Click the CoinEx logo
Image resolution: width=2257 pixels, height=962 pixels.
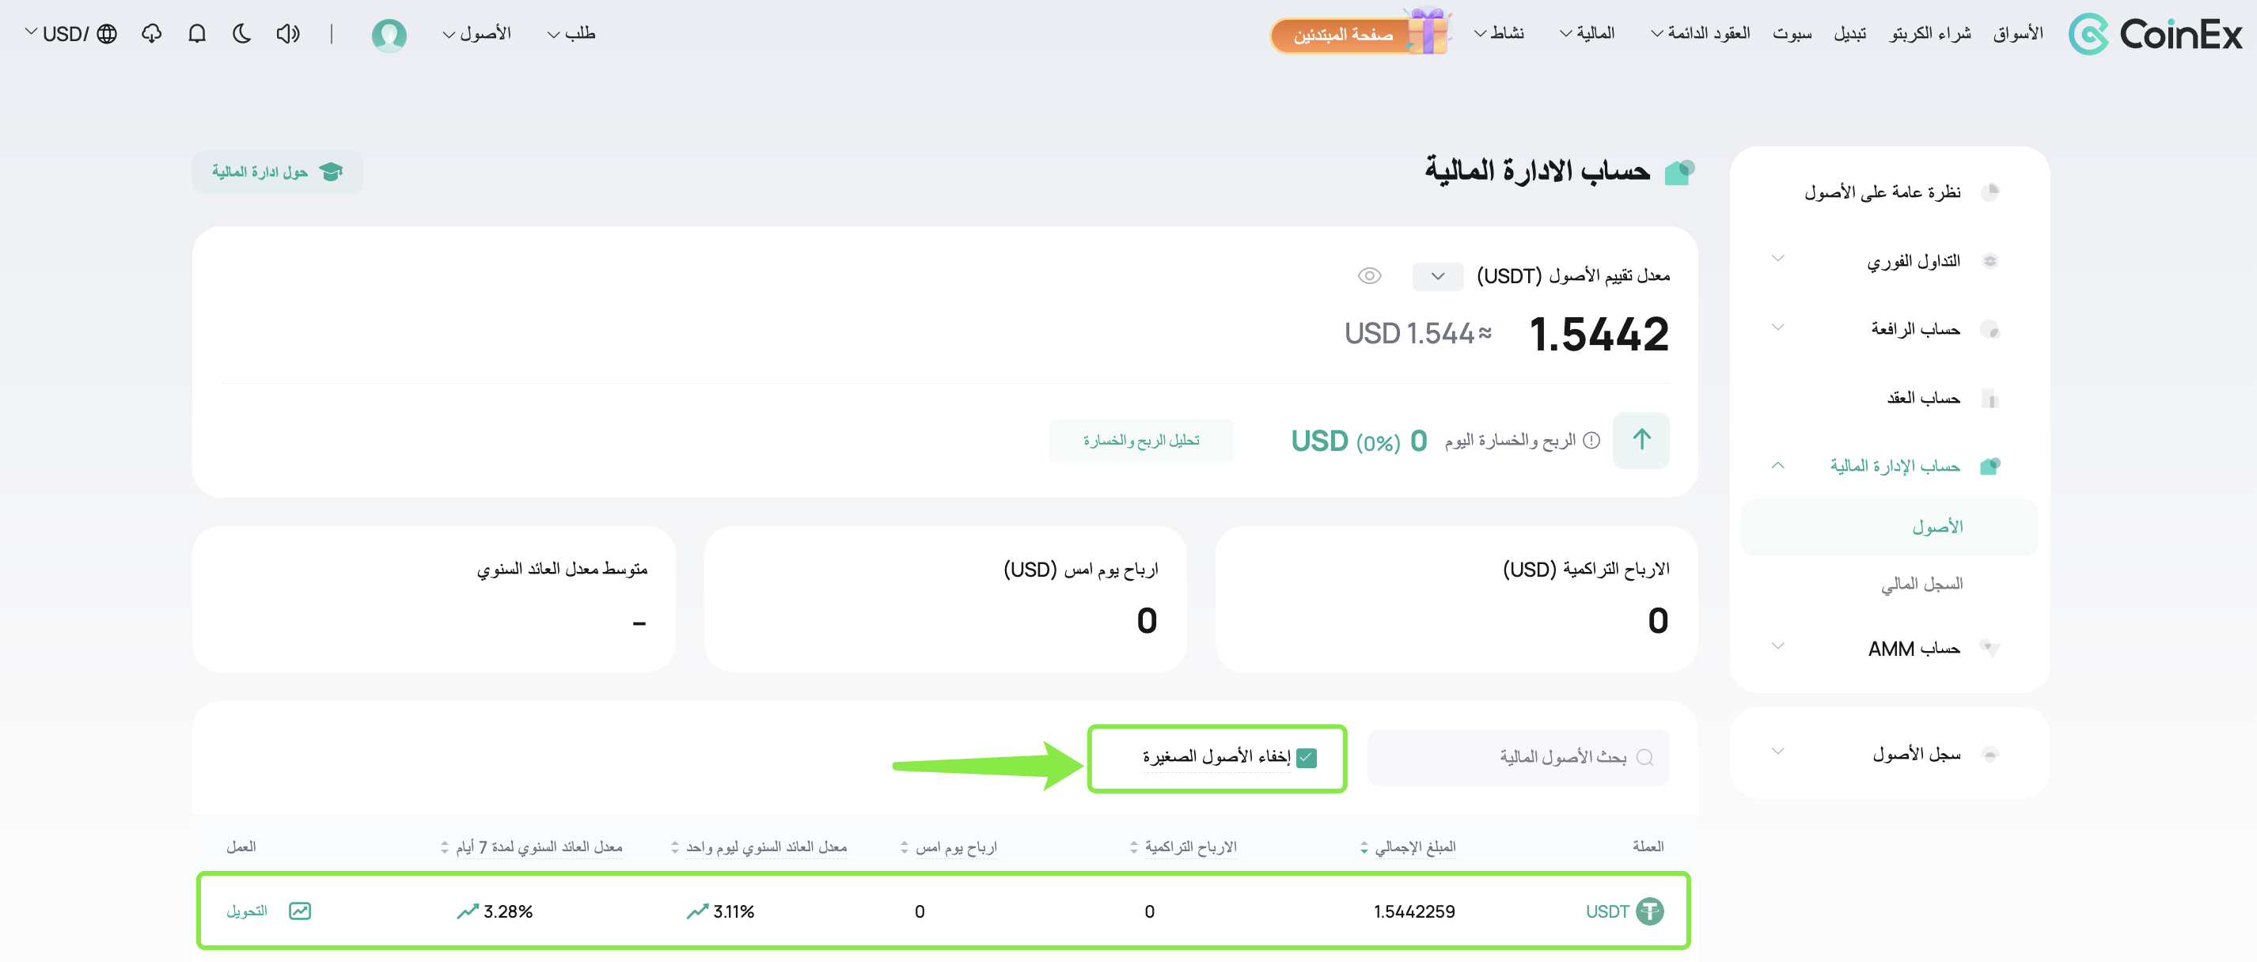[2154, 34]
